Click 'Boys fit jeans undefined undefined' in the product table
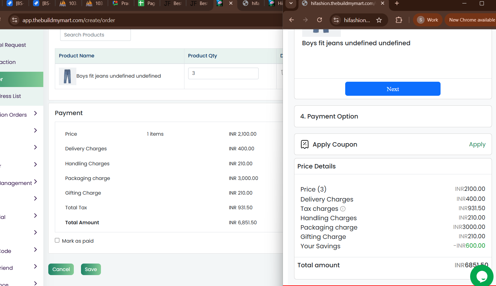The image size is (496, 286). (x=119, y=76)
